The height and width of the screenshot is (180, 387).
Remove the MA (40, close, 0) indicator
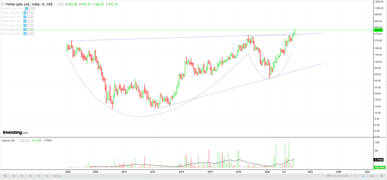(34, 8)
